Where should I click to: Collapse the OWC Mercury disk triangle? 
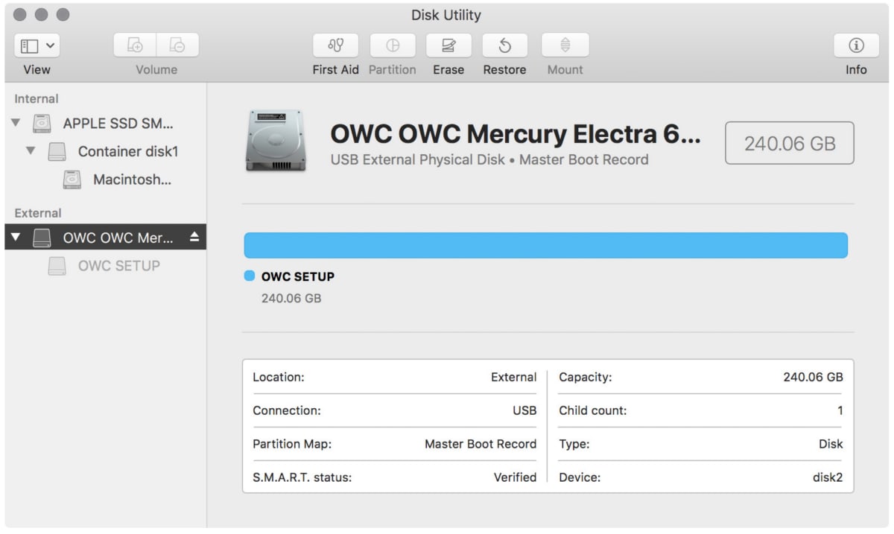coord(16,238)
